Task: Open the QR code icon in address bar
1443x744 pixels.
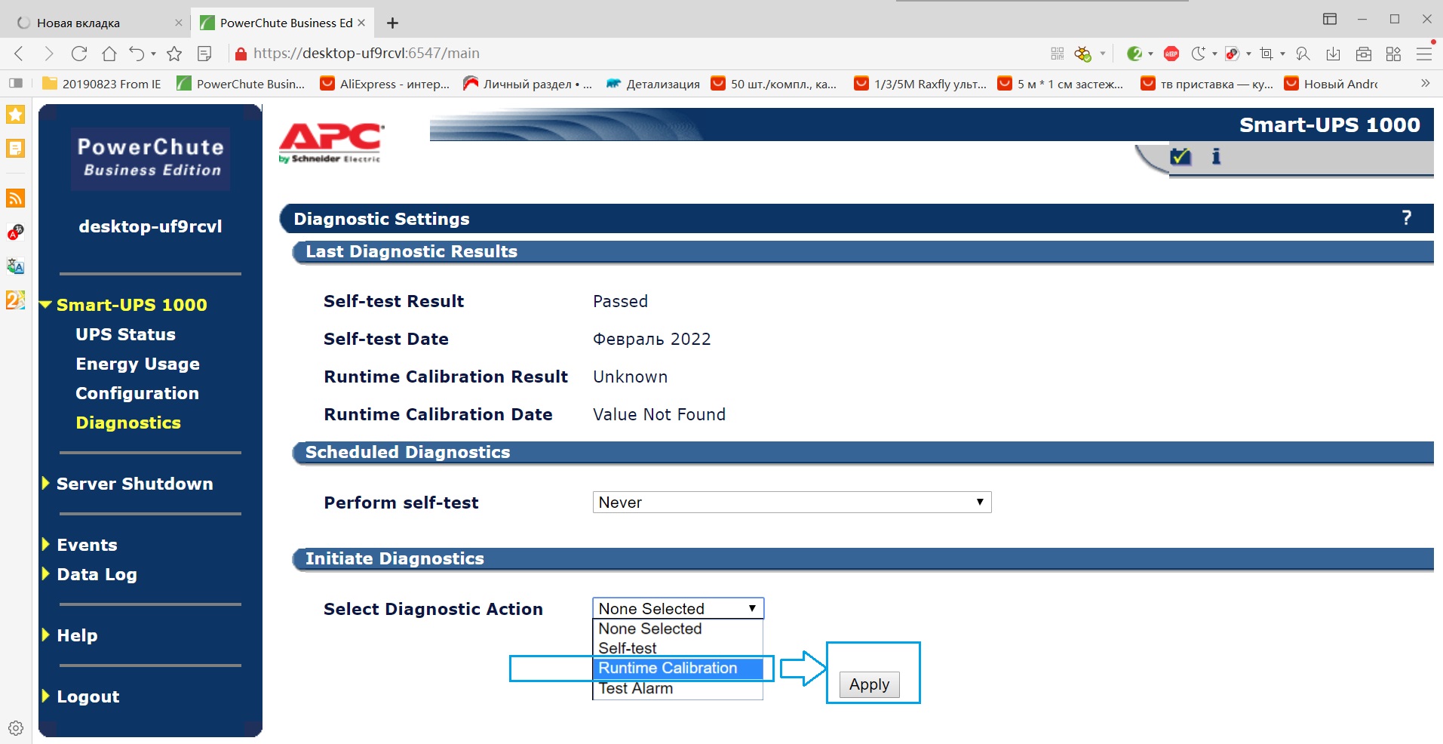Action: pyautogui.click(x=1058, y=54)
